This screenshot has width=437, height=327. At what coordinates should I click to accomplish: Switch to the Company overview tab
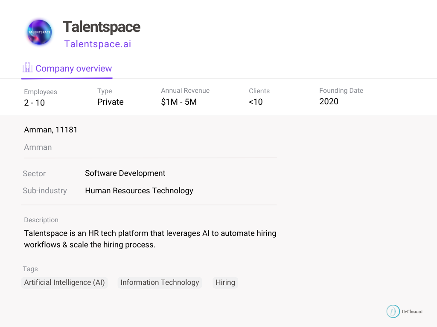click(x=67, y=69)
